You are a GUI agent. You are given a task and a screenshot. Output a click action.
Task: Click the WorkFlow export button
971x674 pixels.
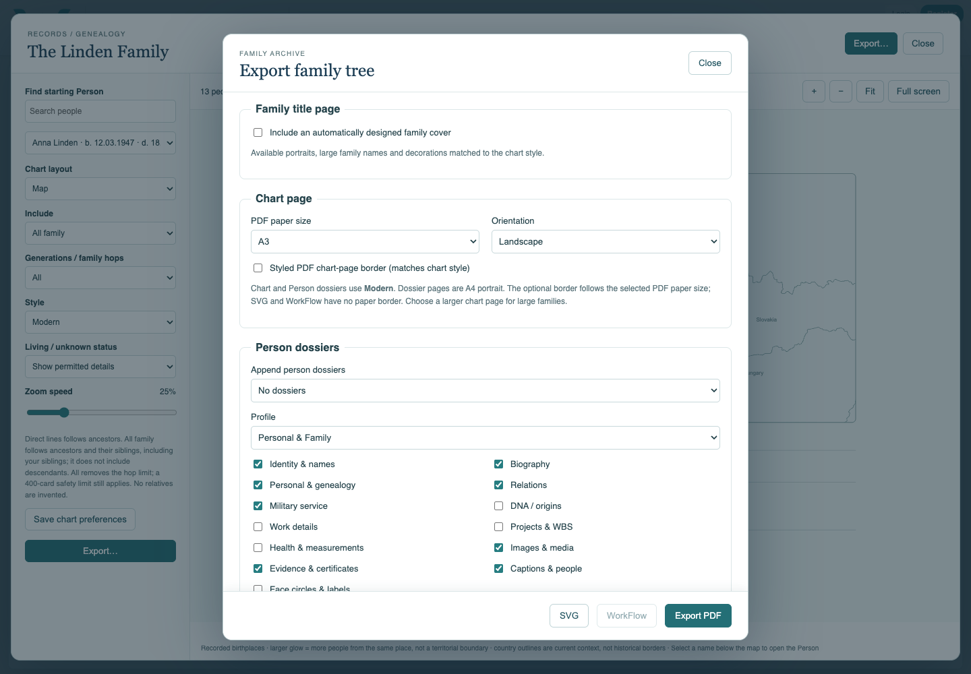[626, 615]
